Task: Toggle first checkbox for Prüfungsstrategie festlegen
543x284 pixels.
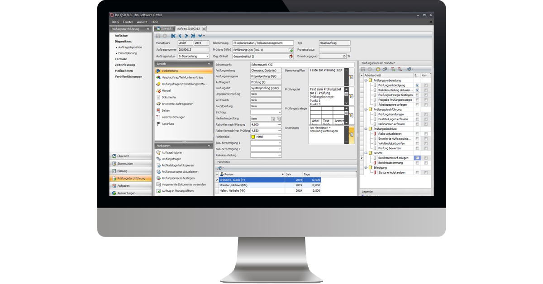Action: [x=417, y=95]
